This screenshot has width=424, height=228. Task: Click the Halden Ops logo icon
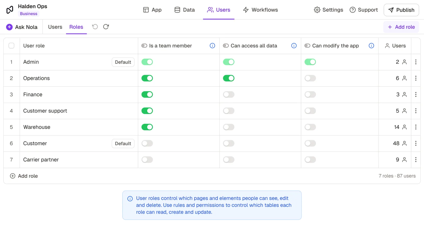point(10,10)
